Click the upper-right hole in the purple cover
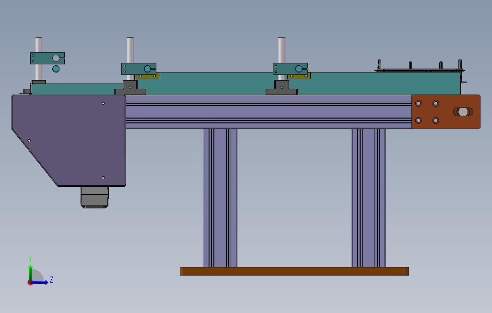 [x=103, y=103]
